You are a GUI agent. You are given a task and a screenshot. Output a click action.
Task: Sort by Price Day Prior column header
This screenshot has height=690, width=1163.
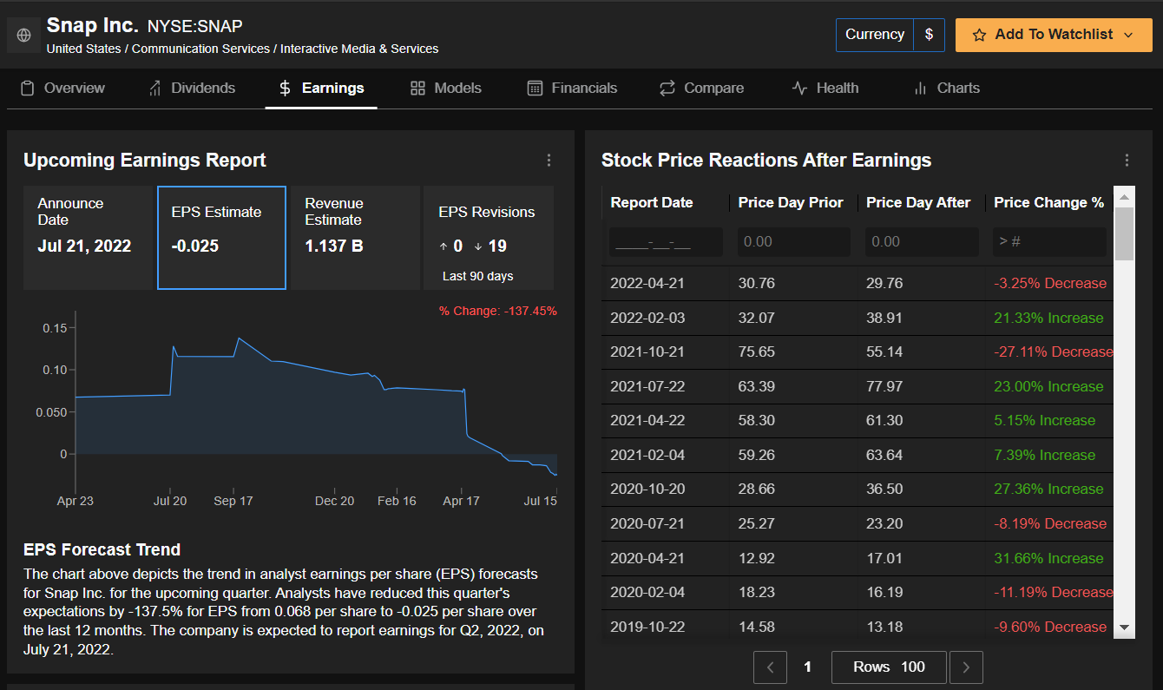791,202
